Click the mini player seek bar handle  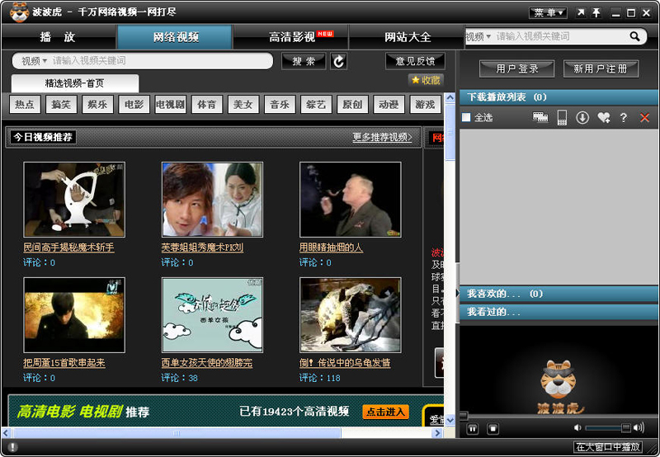pos(463,416)
